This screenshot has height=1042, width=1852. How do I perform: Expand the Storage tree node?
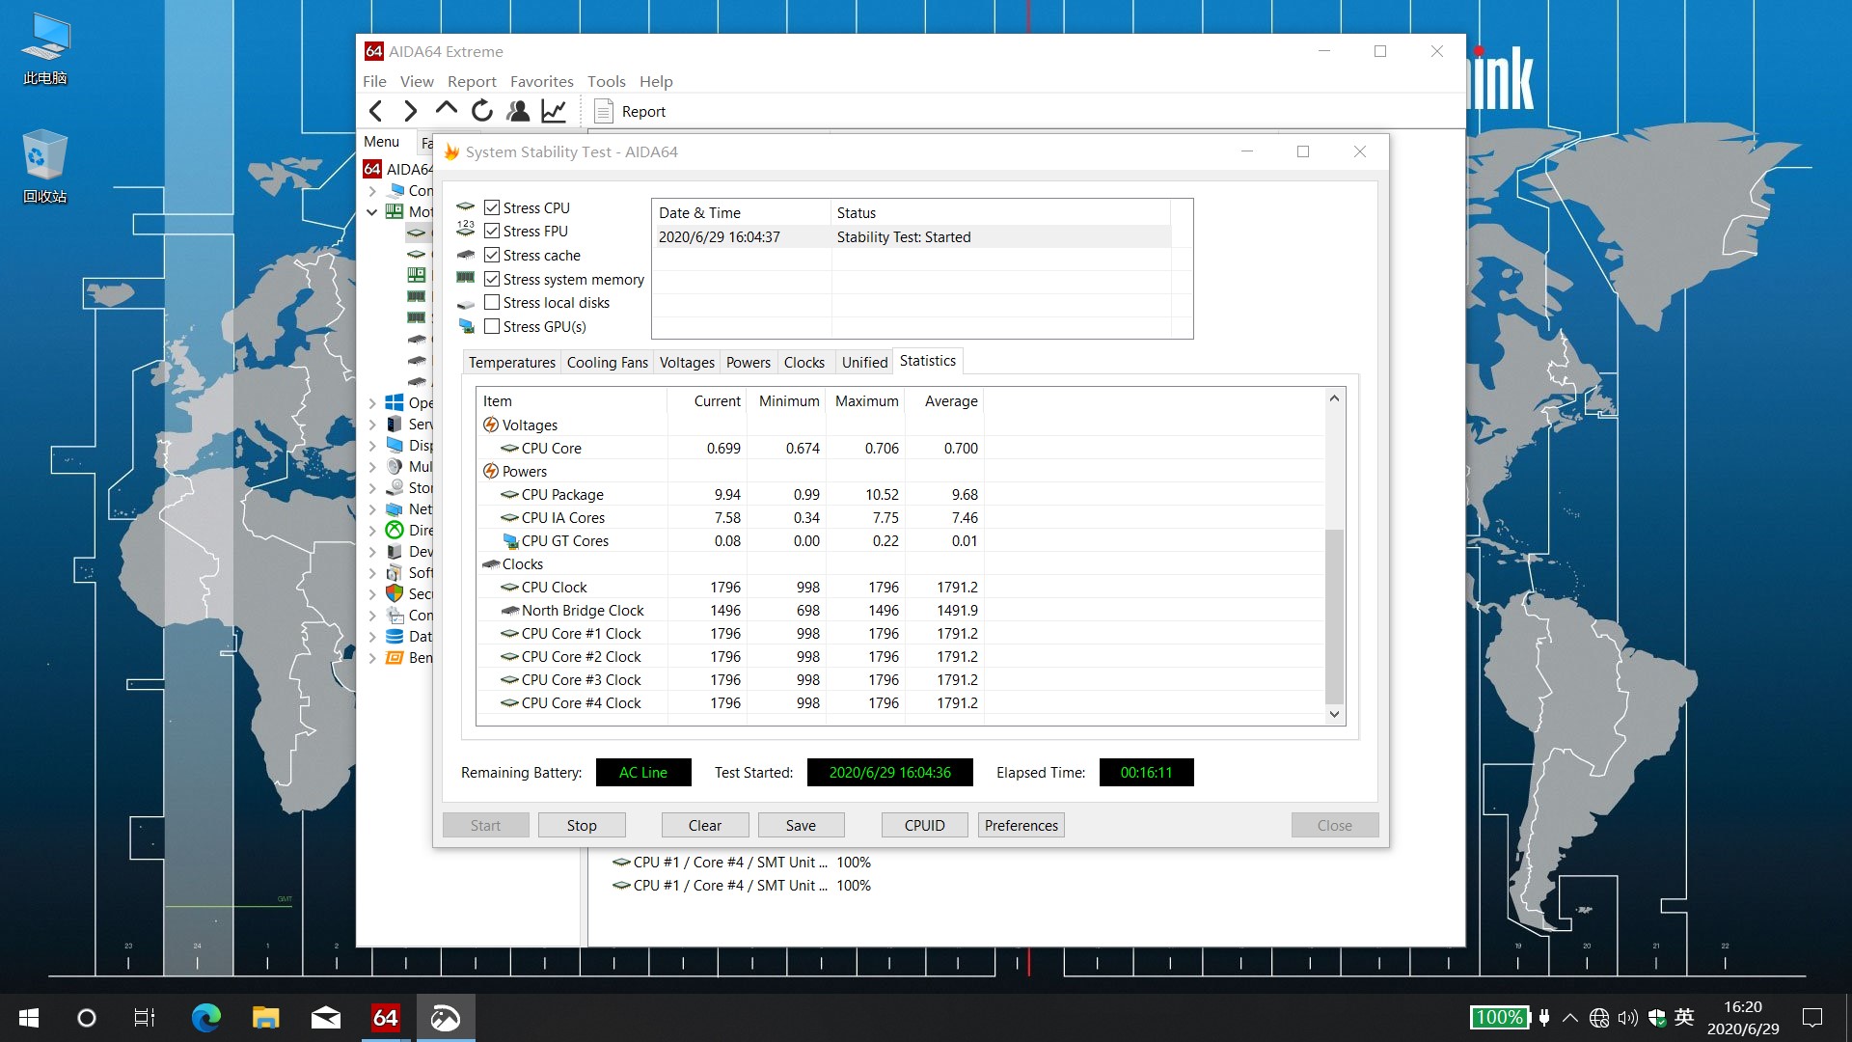click(x=372, y=487)
